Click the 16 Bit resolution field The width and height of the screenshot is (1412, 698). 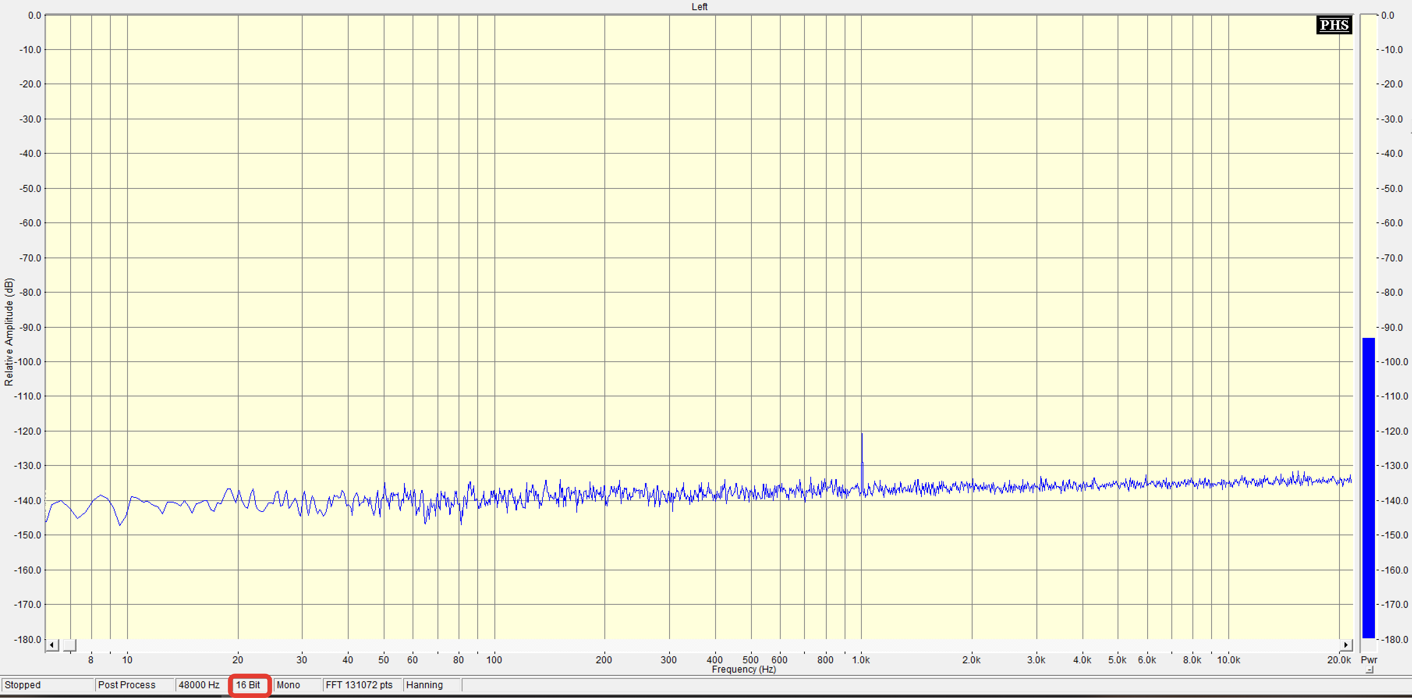pyautogui.click(x=248, y=685)
